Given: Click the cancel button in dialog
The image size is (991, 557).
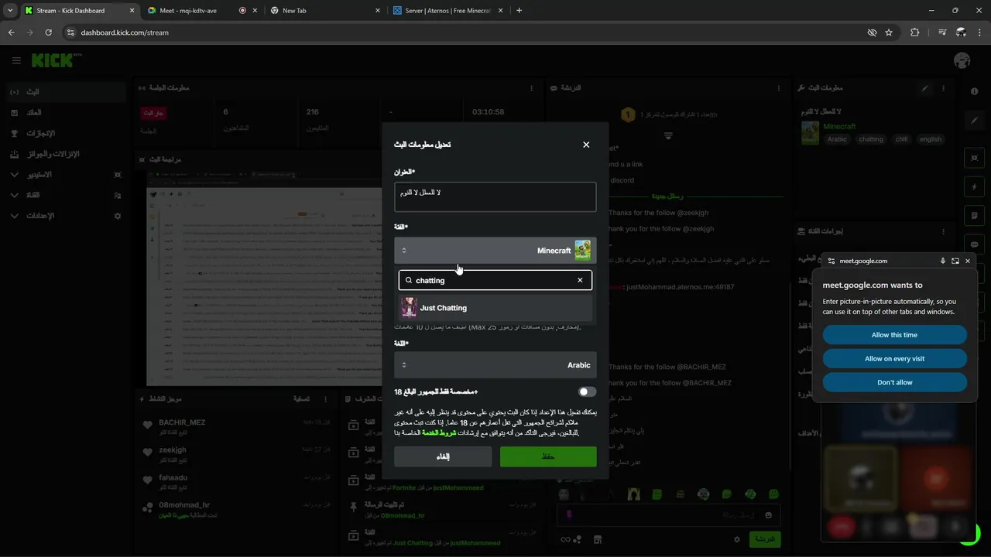Looking at the screenshot, I should click(443, 456).
